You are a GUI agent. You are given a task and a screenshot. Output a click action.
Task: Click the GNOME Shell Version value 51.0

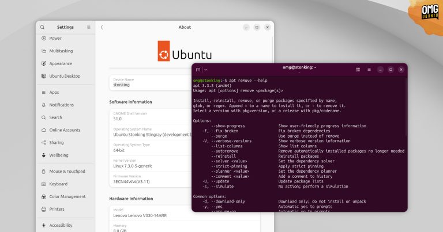pyautogui.click(x=117, y=119)
